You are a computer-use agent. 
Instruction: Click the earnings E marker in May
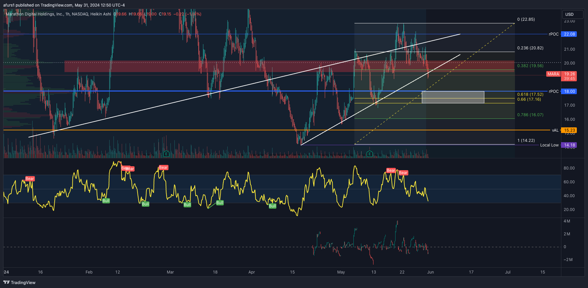pyautogui.click(x=370, y=154)
